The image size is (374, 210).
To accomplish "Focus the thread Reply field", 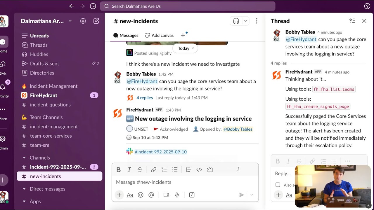I will click(283, 174).
